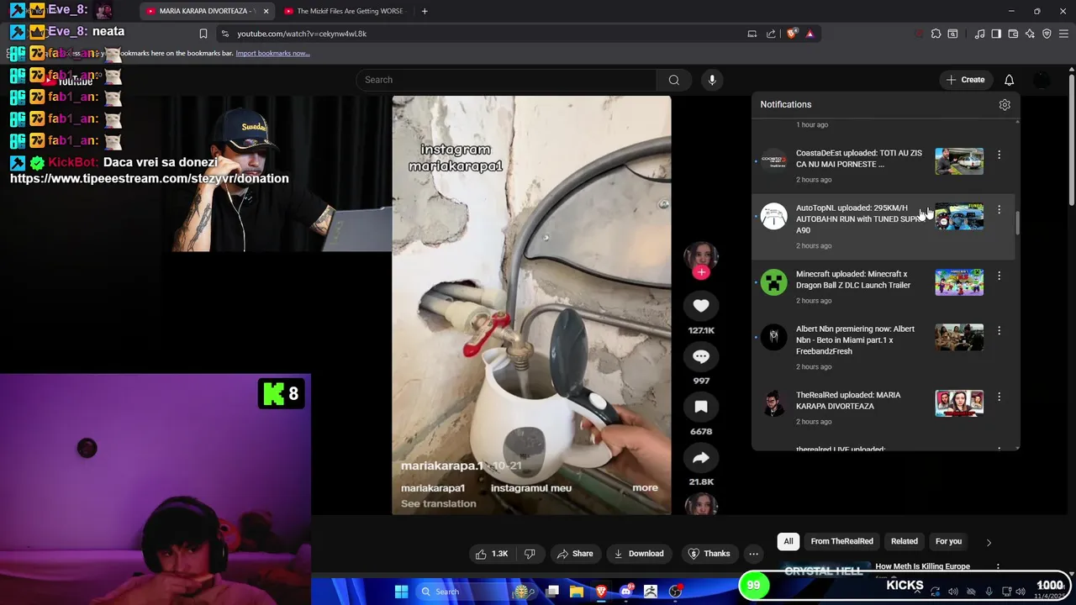Open a new browser tab
This screenshot has width=1076, height=605.
[425, 11]
